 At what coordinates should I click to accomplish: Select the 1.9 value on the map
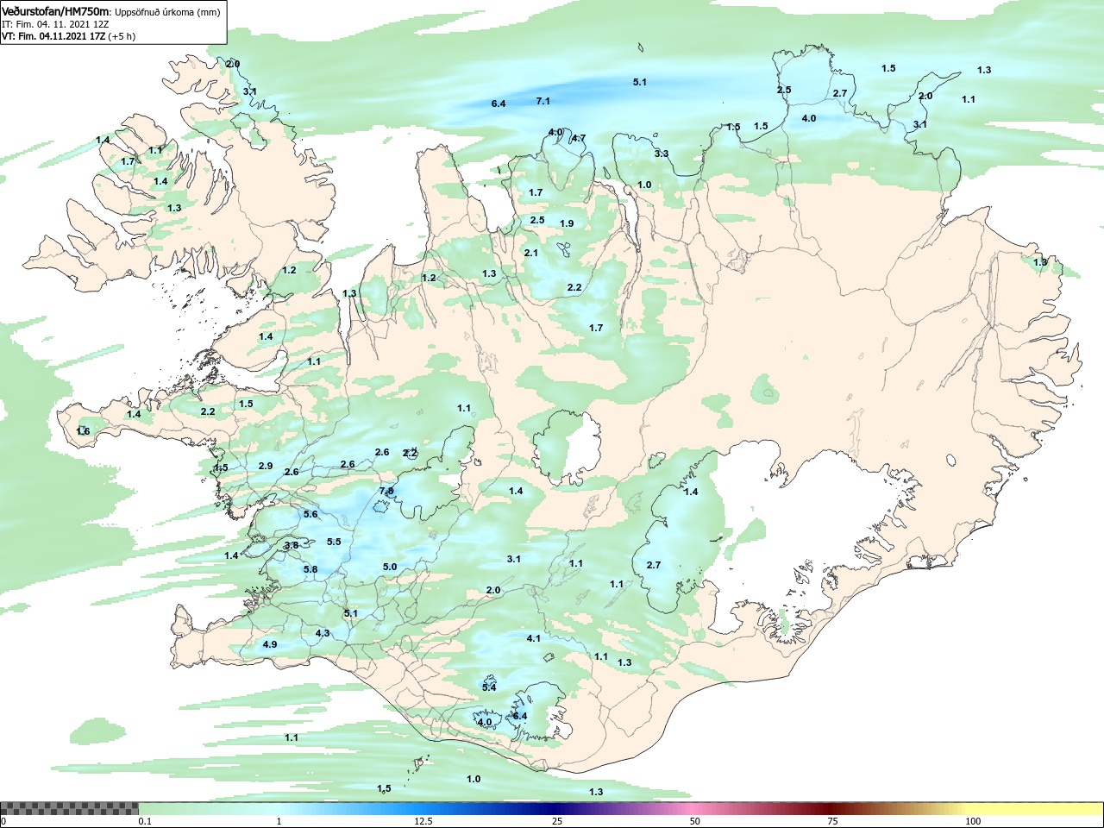pos(567,223)
